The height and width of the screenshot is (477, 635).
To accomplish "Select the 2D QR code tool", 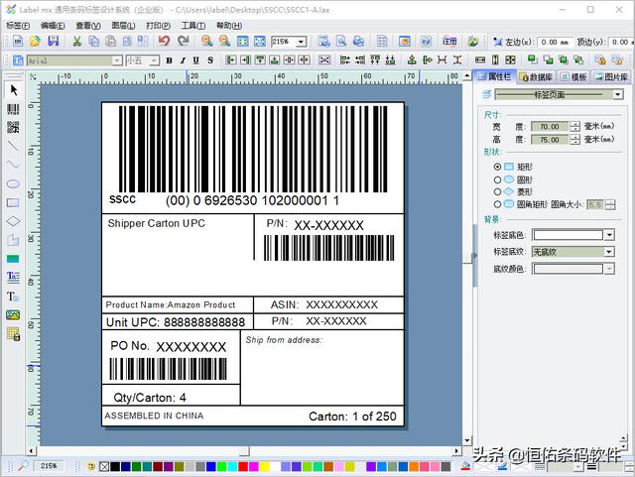I will 13,127.
